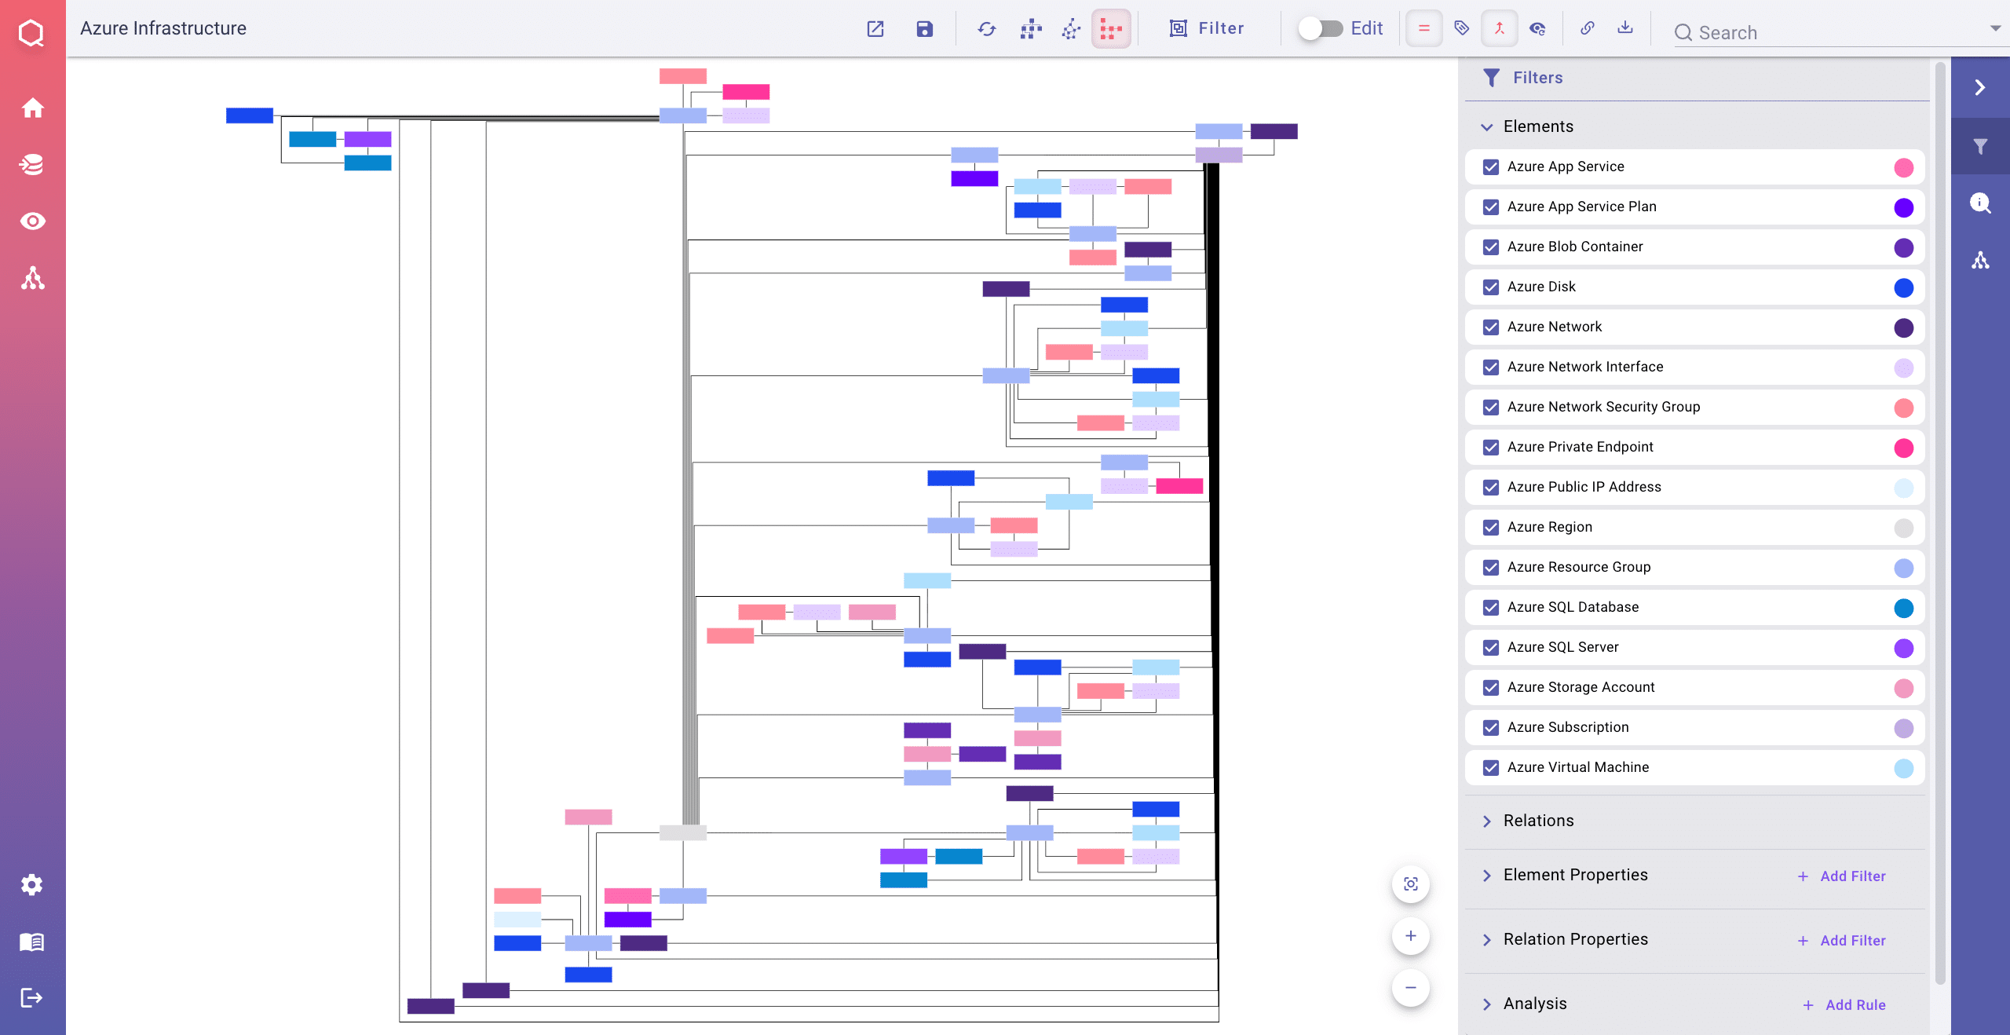This screenshot has width=2010, height=1035.
Task: Click the copy link icon
Action: click(x=1587, y=28)
